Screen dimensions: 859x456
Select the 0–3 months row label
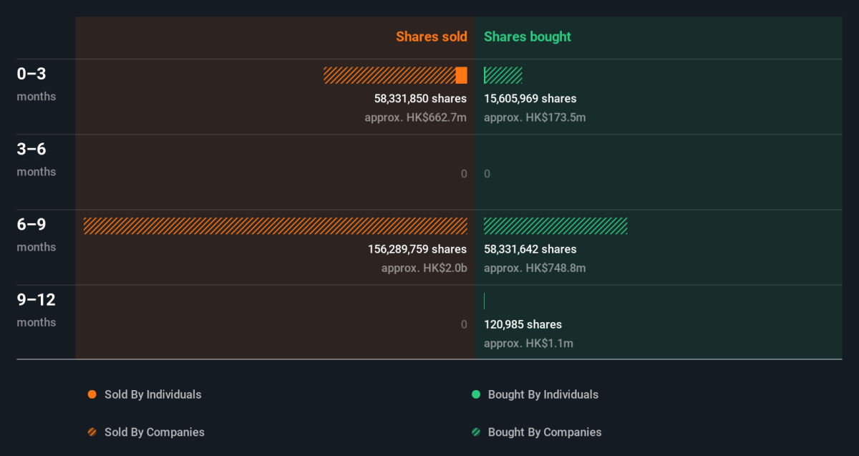coord(37,84)
